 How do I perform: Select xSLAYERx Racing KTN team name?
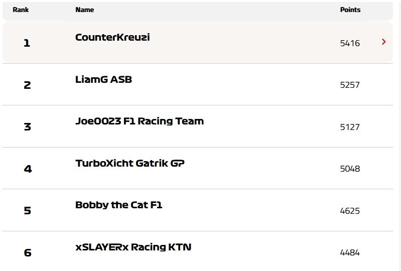point(133,247)
